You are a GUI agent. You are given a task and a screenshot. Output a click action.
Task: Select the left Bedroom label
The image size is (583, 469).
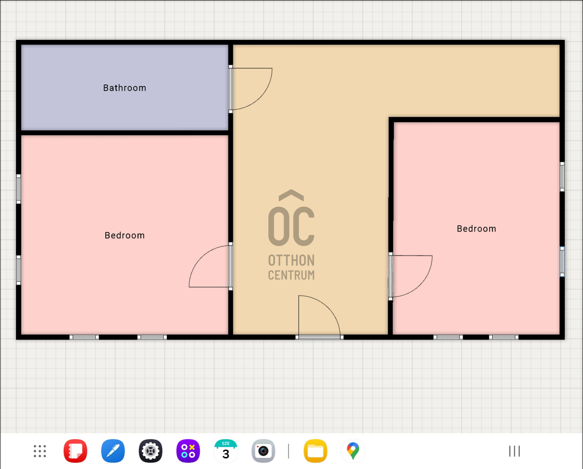(x=124, y=235)
